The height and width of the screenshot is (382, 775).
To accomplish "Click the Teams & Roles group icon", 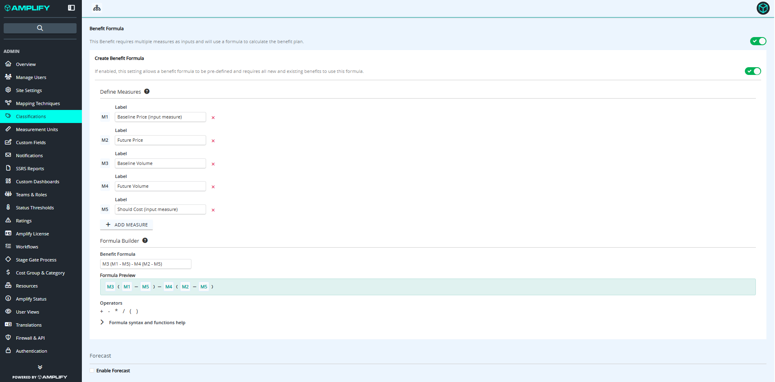I will tap(8, 194).
